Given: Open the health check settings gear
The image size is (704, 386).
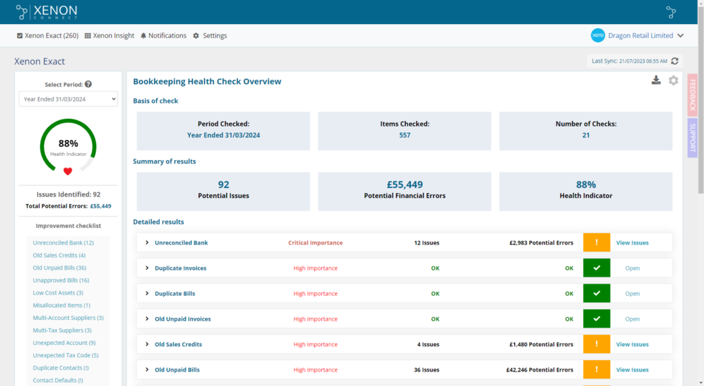Looking at the screenshot, I should (x=673, y=80).
